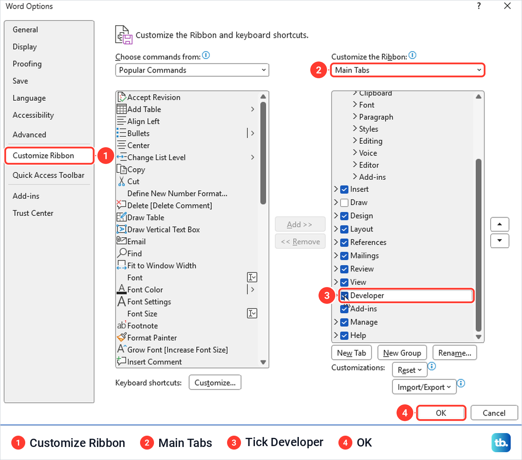The width and height of the screenshot is (522, 460).
Task: Click the New Group button
Action: 402,353
